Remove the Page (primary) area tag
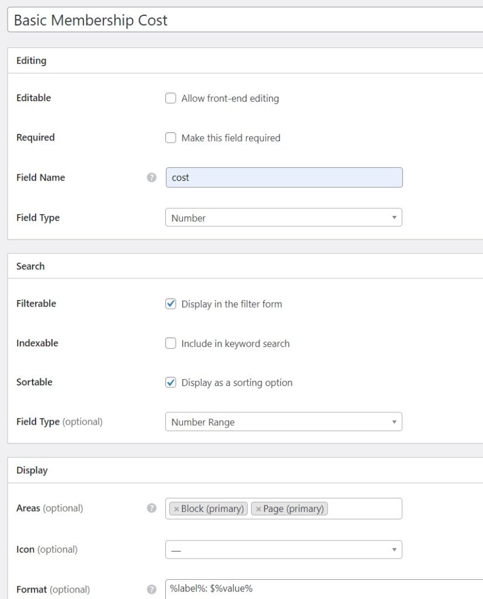This screenshot has height=599, width=483. 259,508
